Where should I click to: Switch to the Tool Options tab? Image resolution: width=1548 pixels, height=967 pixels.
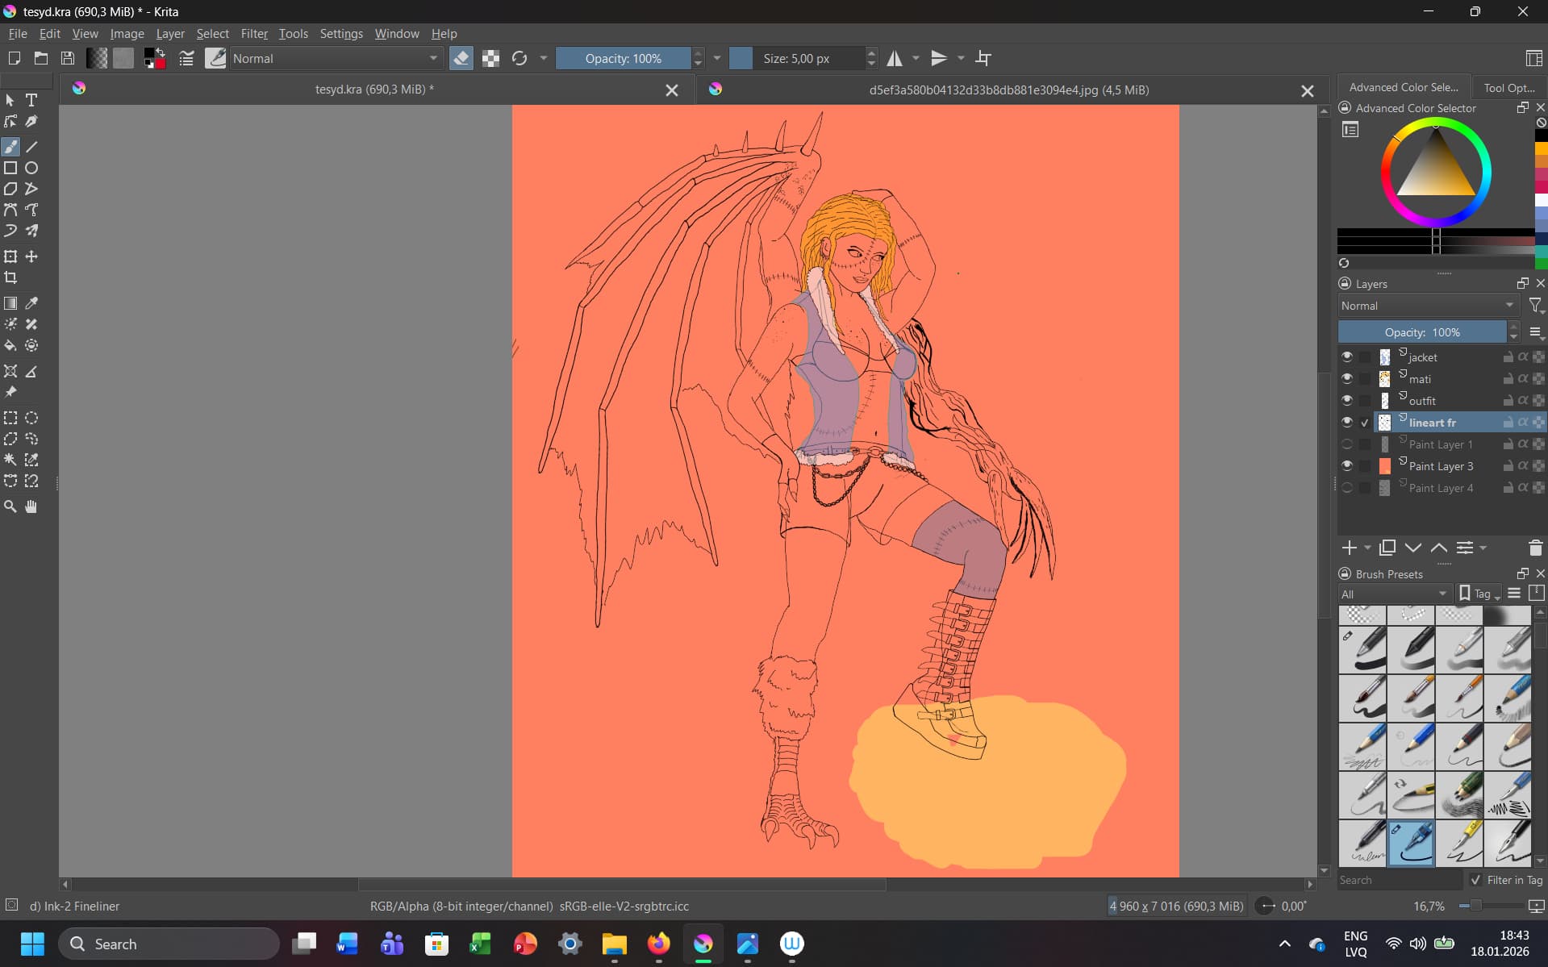1508,87
